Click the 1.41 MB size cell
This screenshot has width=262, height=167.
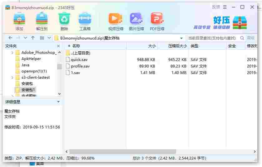point(148,72)
